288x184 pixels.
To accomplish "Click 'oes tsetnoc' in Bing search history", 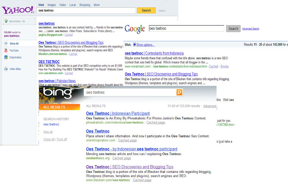I will click(x=51, y=124).
